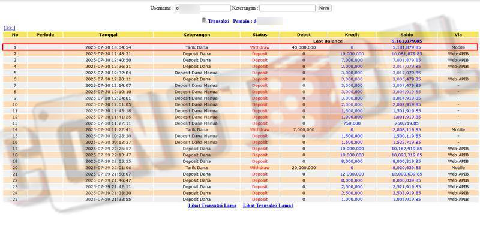Click the Status column header

click(260, 35)
